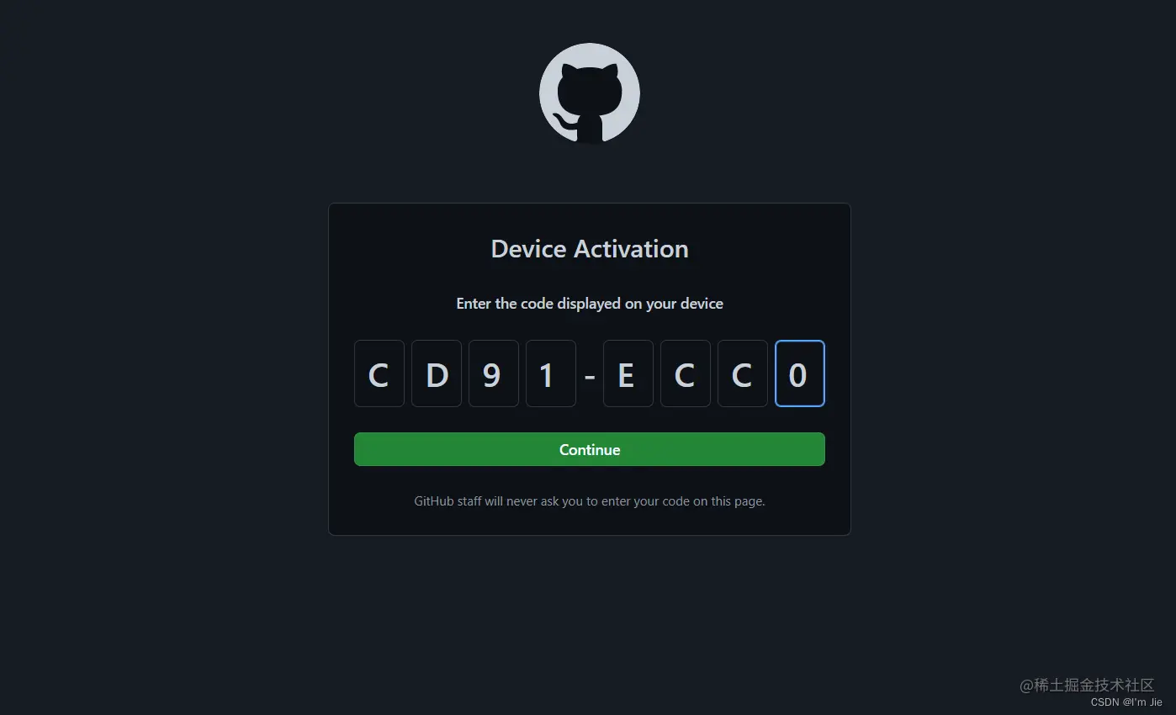The width and height of the screenshot is (1176, 715).
Task: Click the 'Enter the code displayed' instruction text
Action: (x=590, y=304)
